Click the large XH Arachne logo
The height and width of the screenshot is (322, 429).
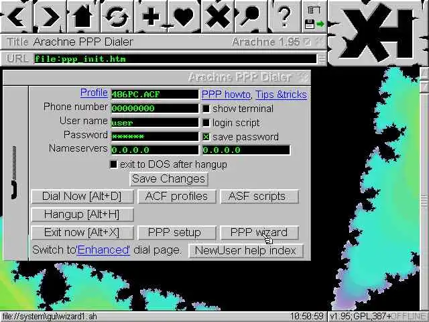pyautogui.click(x=378, y=33)
